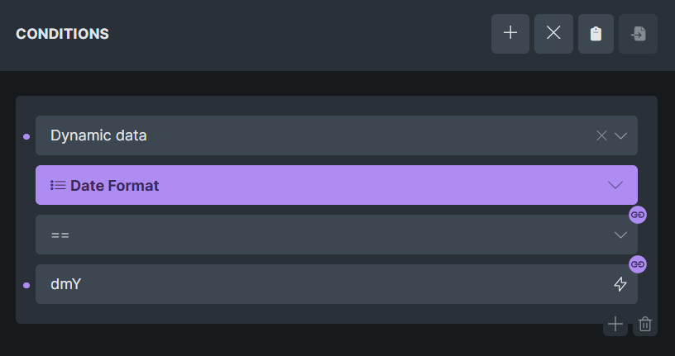Delete the condition with the trash icon
The image size is (675, 356).
[645, 324]
